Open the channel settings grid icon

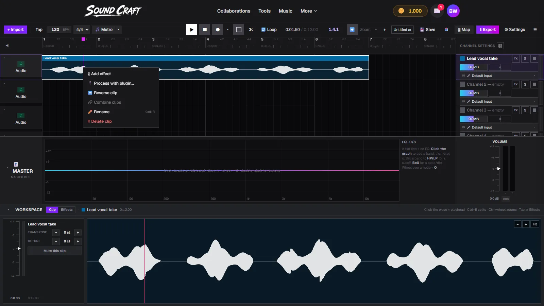coord(500,46)
